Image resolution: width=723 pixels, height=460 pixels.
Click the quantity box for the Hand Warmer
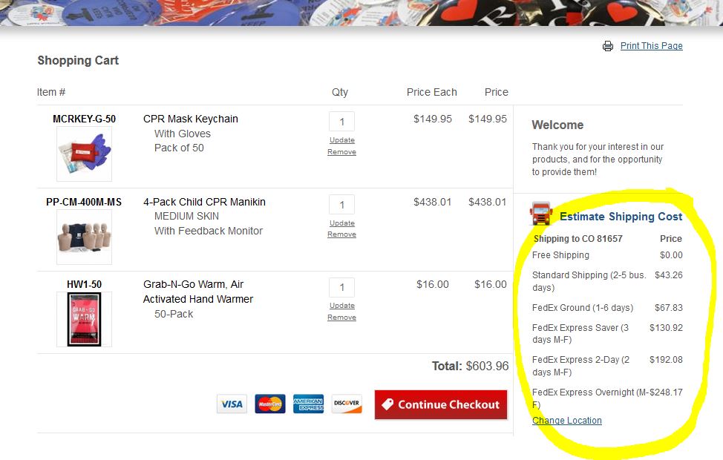pyautogui.click(x=341, y=287)
